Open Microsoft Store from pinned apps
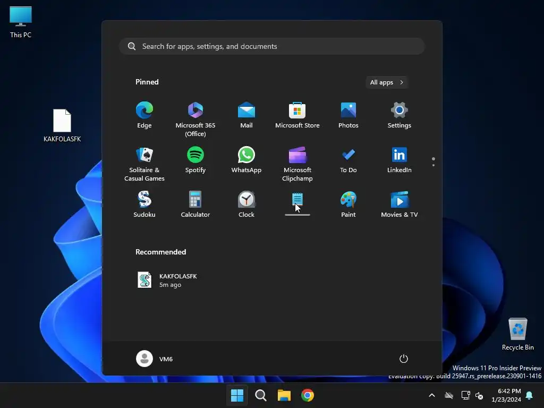The height and width of the screenshot is (408, 544). 297,115
